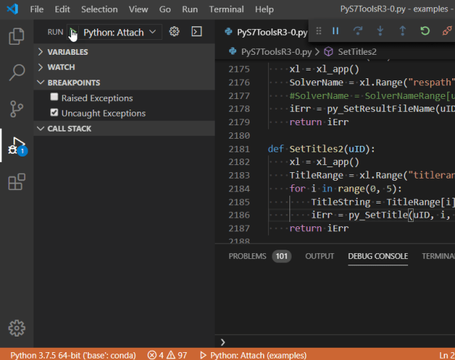The image size is (455, 360).
Task: Open the Terminal menu
Action: pos(226,9)
